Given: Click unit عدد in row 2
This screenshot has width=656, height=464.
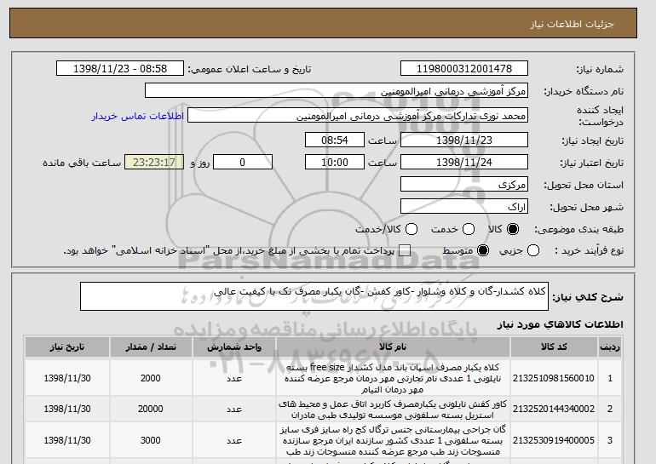Looking at the screenshot, I should click(x=234, y=409).
